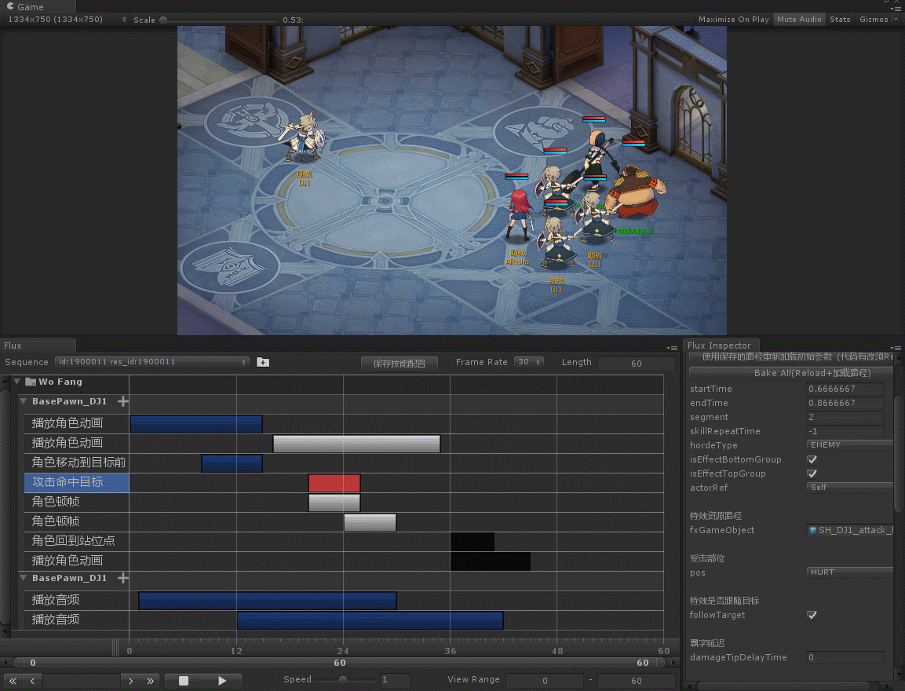Click the Length input field
Viewport: 905px width, 691px height.
point(636,363)
